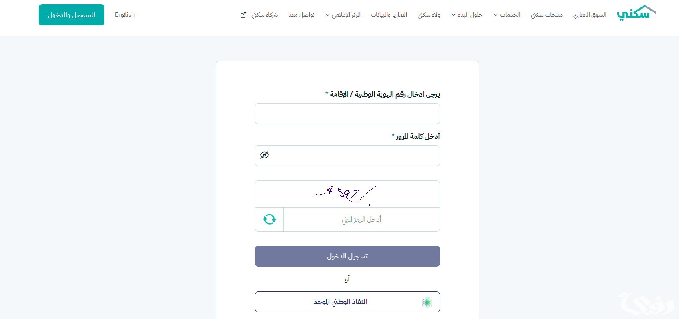
Task: Focus the password input field
Action: [x=347, y=156]
